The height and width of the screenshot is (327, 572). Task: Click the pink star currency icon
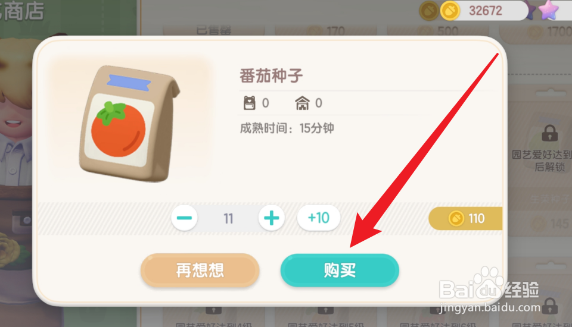click(x=548, y=10)
